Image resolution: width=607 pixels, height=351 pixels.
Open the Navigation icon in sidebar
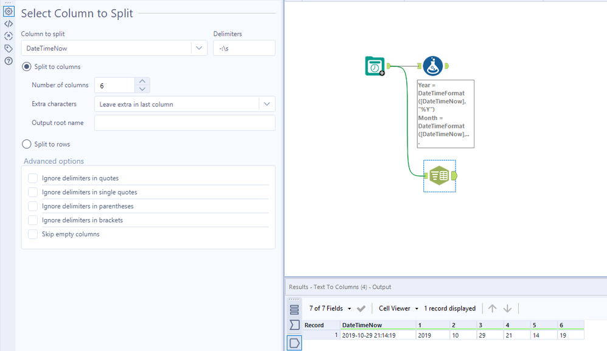(9, 36)
